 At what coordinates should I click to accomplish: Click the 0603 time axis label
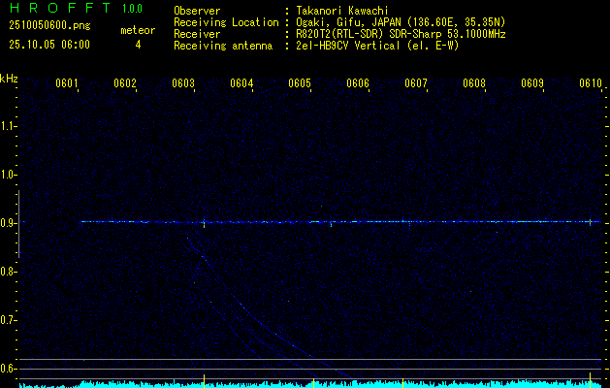tap(183, 83)
